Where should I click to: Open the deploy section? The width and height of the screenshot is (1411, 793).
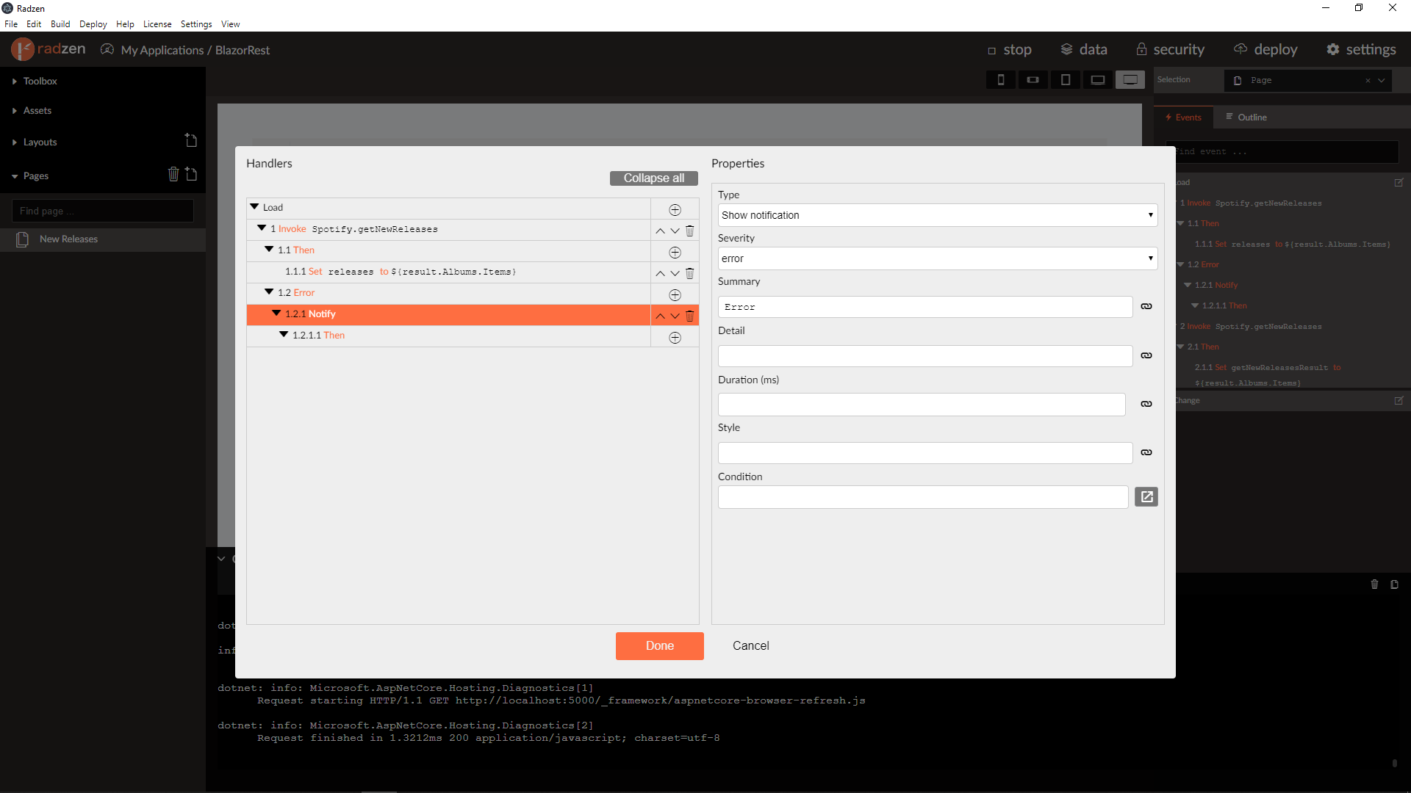tap(1265, 49)
